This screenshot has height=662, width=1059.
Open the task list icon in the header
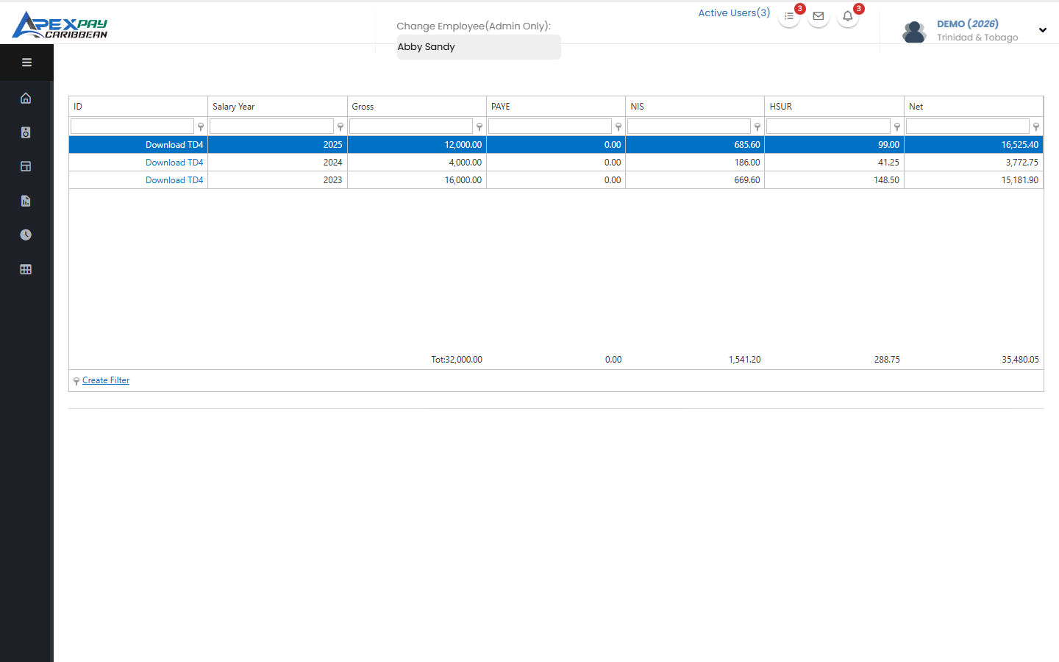coord(789,16)
